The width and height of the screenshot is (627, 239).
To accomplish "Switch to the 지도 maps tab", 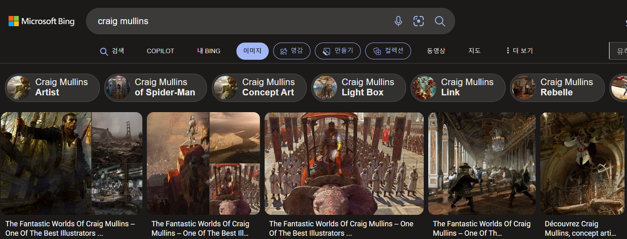I will tap(474, 51).
